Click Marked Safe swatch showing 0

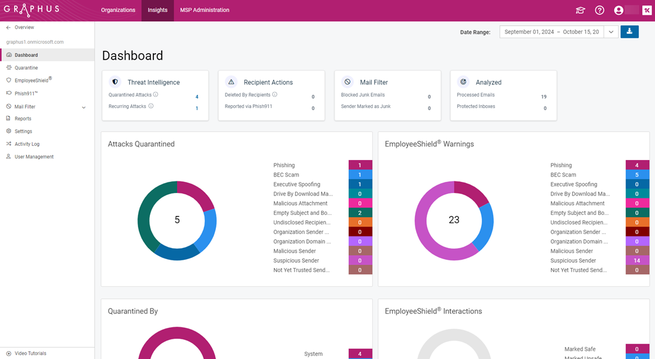tap(637, 349)
